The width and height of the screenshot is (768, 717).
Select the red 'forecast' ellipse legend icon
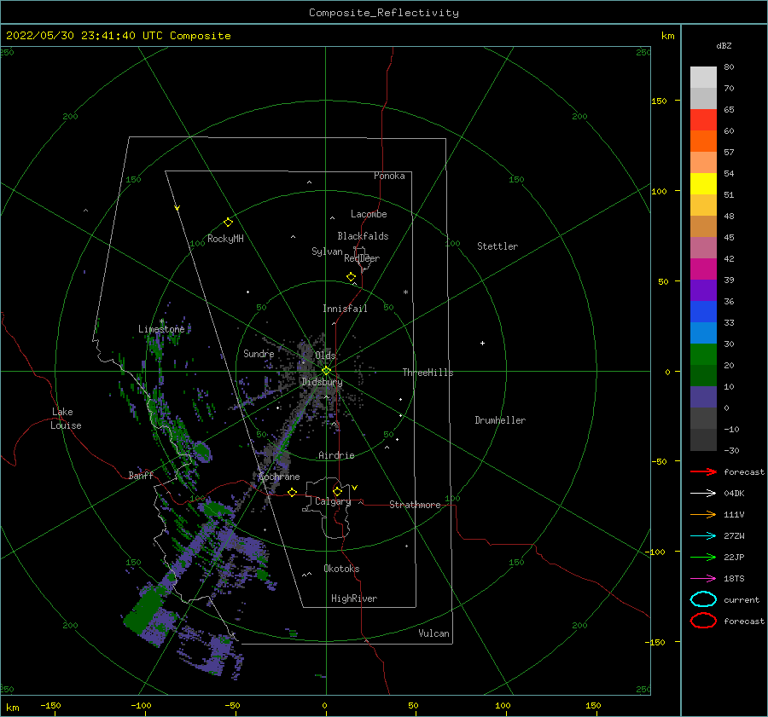pos(703,621)
